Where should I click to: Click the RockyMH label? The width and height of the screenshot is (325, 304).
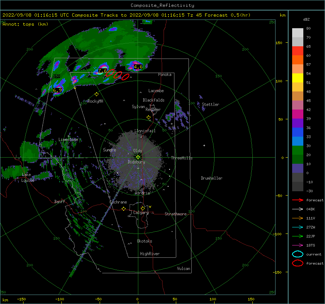click(x=95, y=101)
